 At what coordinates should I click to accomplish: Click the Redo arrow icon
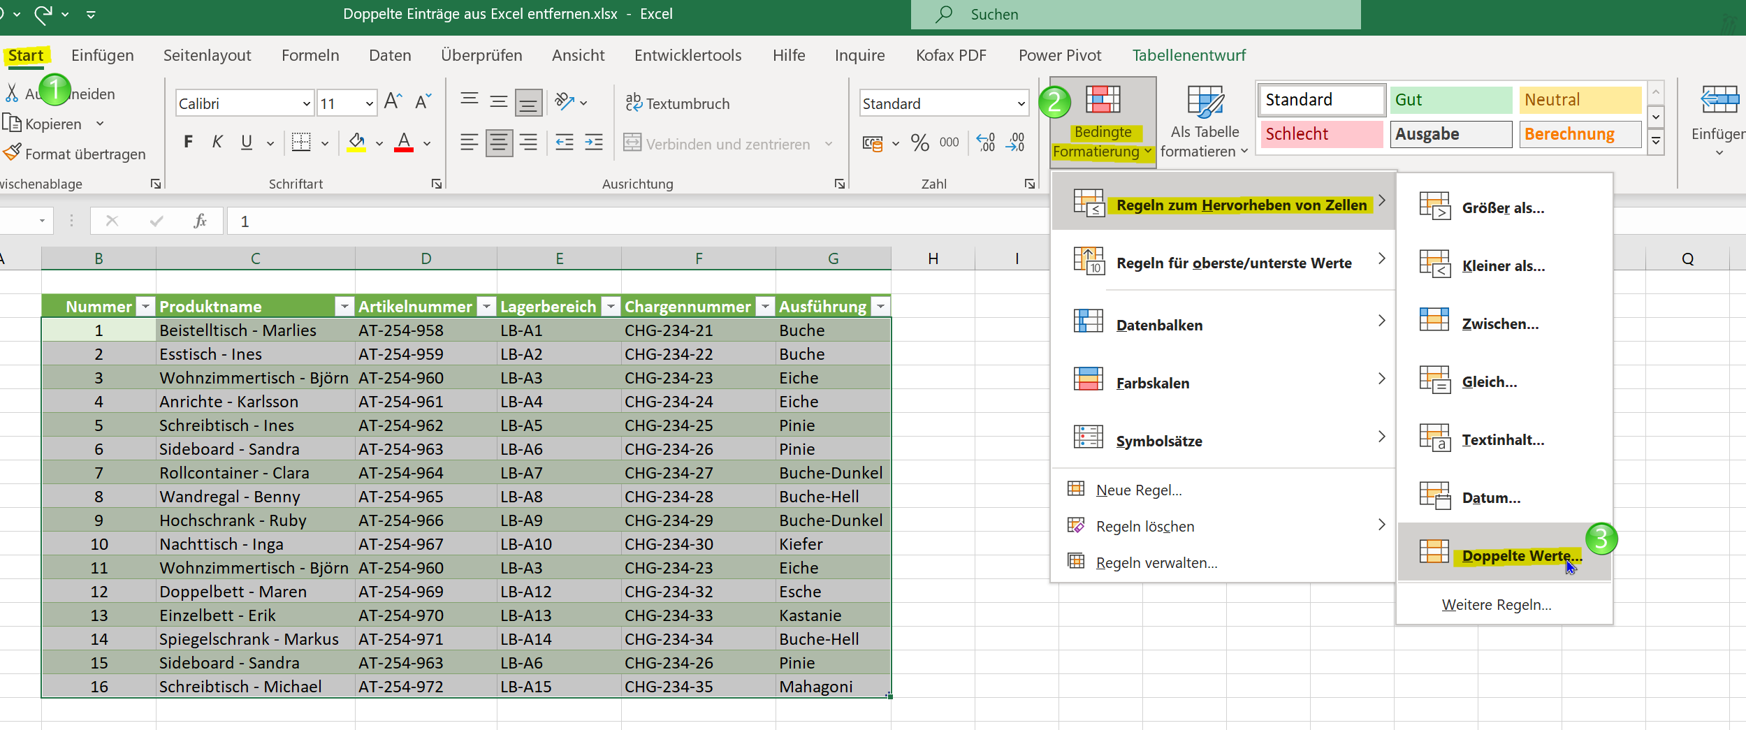[43, 13]
